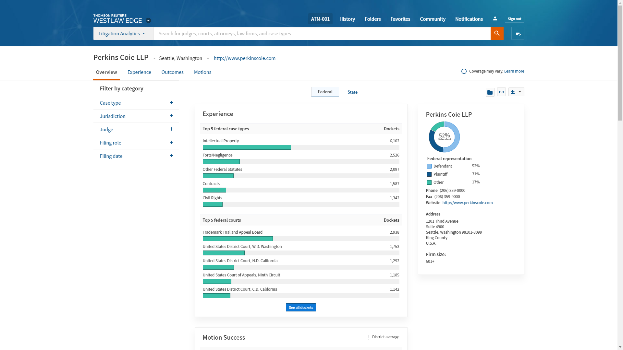Image resolution: width=623 pixels, height=350 pixels.
Task: Open the checklist icon beside search
Action: [518, 33]
